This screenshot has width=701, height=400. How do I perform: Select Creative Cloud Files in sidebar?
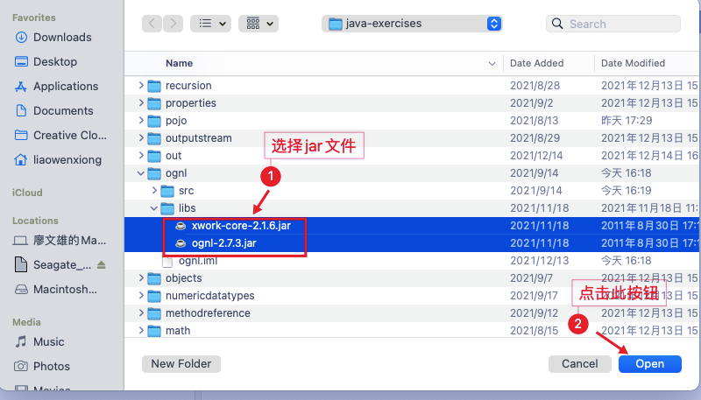tap(60, 136)
